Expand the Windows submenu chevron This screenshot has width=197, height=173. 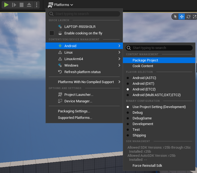(119, 65)
